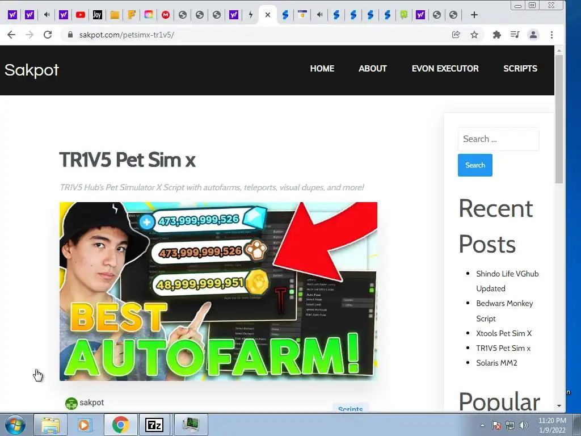The height and width of the screenshot is (436, 581).
Task: Click the page's vertical scrollbar thumb
Action: click(x=559, y=119)
